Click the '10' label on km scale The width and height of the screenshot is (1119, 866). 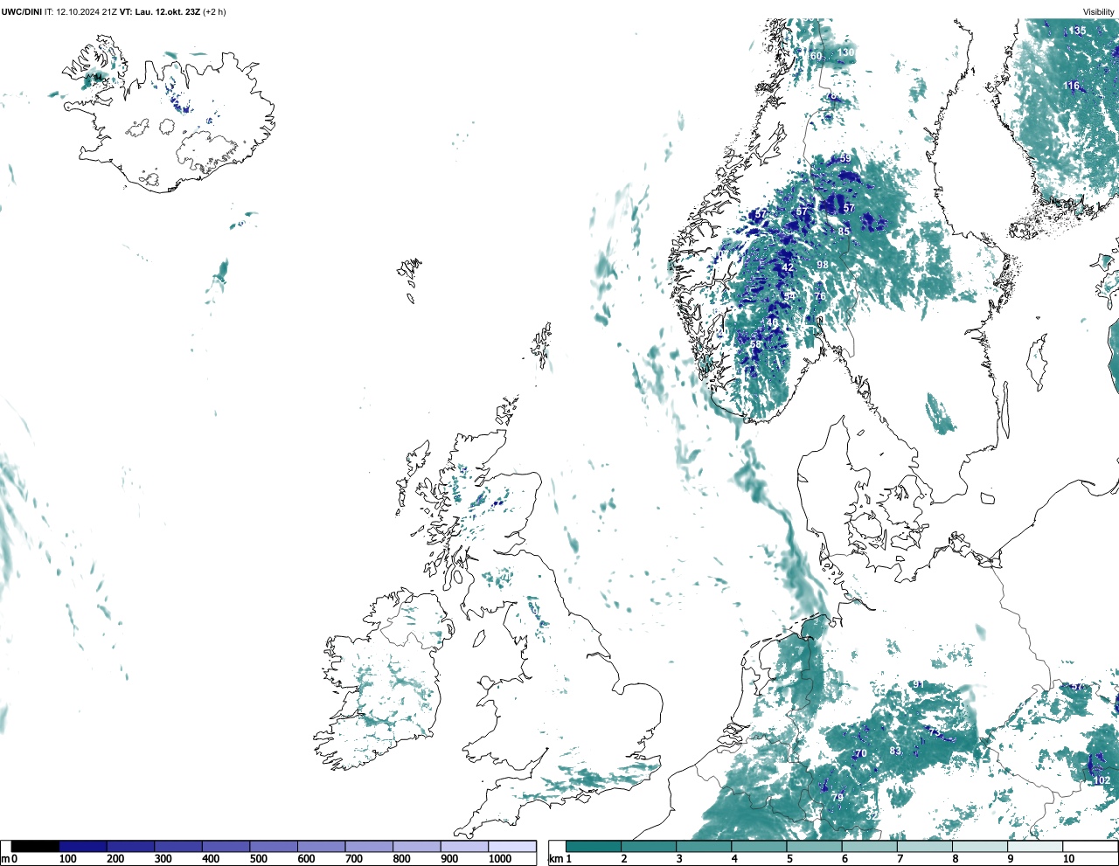point(1068,859)
